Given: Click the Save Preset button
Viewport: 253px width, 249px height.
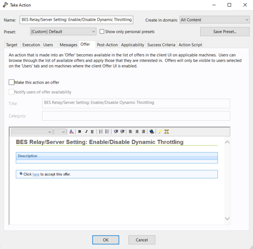Looking at the screenshot, I should coord(225,32).
